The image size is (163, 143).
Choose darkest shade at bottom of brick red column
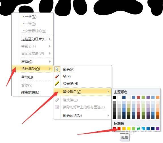click(139, 117)
